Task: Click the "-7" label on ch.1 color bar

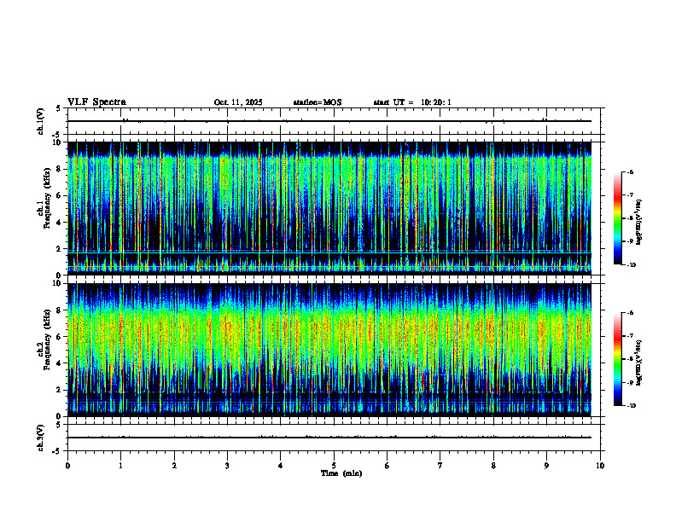Action: (x=630, y=195)
